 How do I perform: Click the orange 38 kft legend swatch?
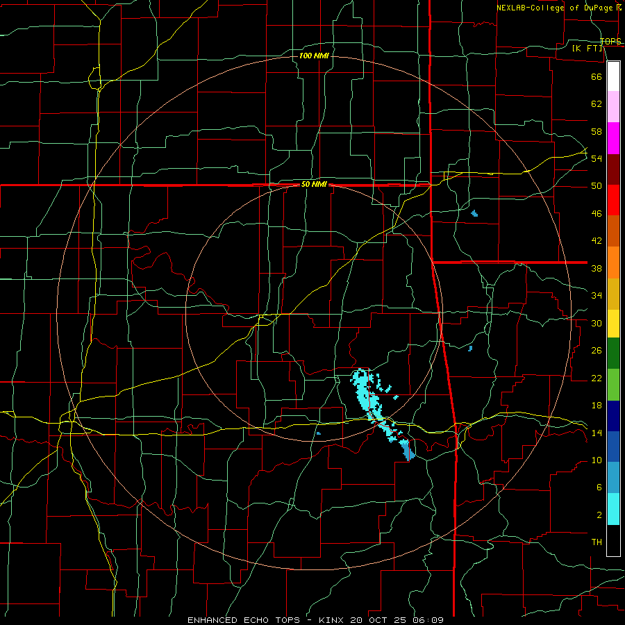[613, 262]
